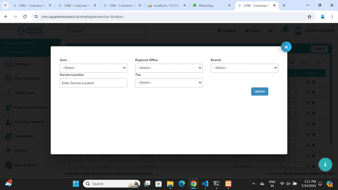Show hidden system tray icons

[253, 184]
